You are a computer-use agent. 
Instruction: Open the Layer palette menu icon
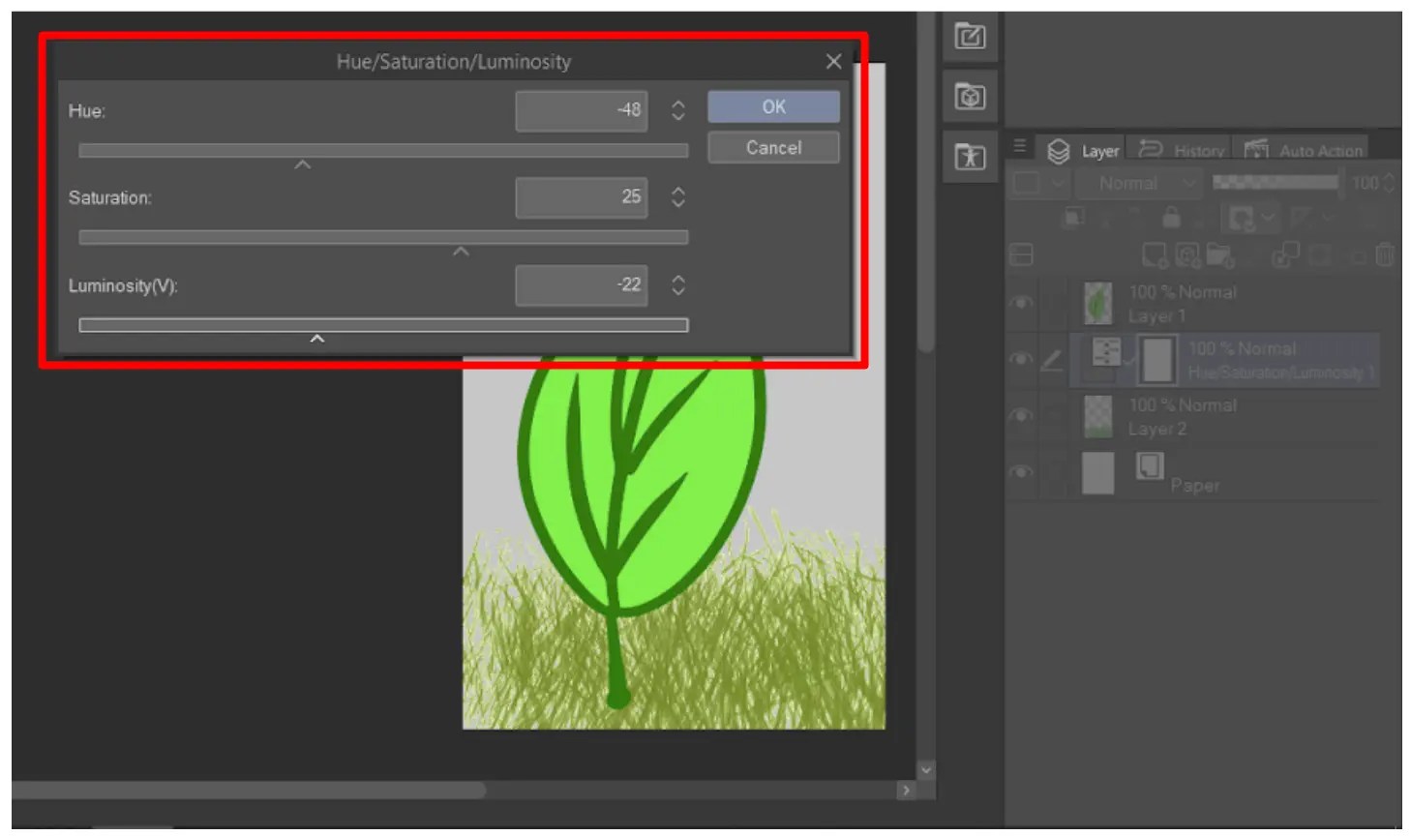click(1021, 148)
